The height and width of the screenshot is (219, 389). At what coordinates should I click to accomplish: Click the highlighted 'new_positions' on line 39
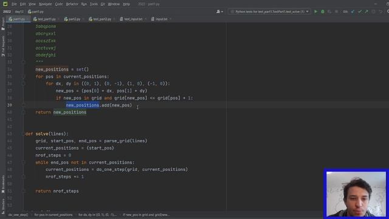pyautogui.click(x=83, y=105)
